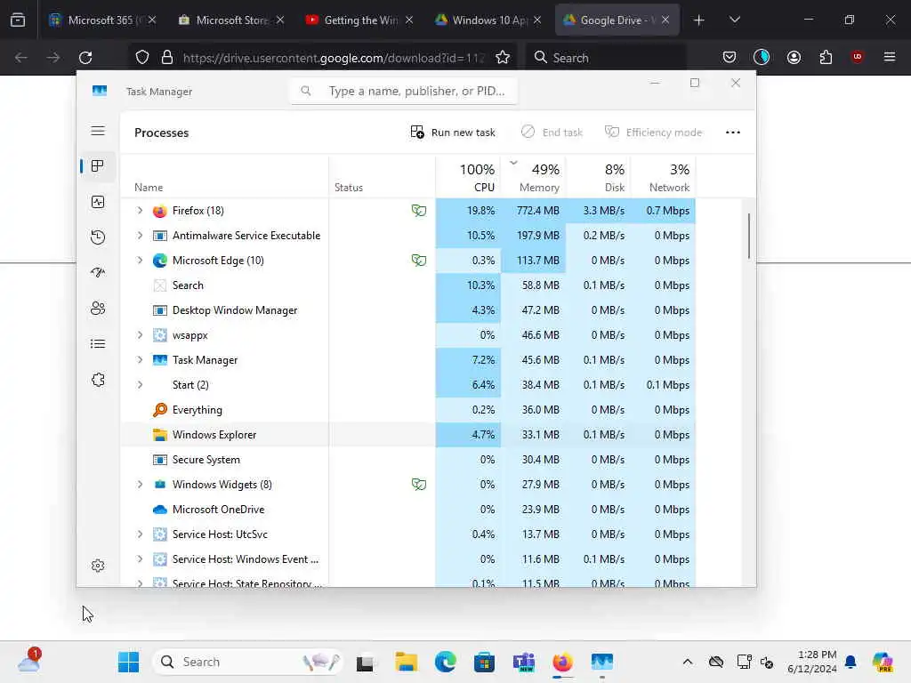Select the Processes page icon in sidebar
The height and width of the screenshot is (683, 911).
tap(98, 166)
